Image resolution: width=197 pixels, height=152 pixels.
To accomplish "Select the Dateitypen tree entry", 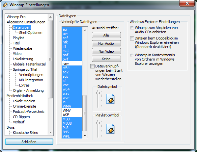I will click(22, 27).
